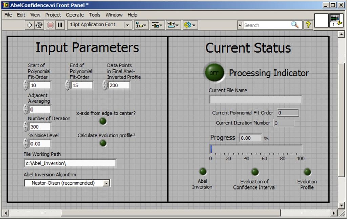This screenshot has height=219, width=347.
Task: Toggle the Calculate evolution profile LED
Action: click(103, 143)
